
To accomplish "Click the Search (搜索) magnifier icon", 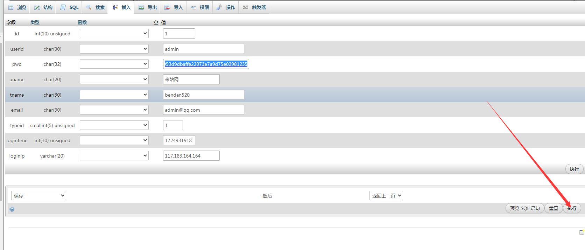I will pos(89,7).
